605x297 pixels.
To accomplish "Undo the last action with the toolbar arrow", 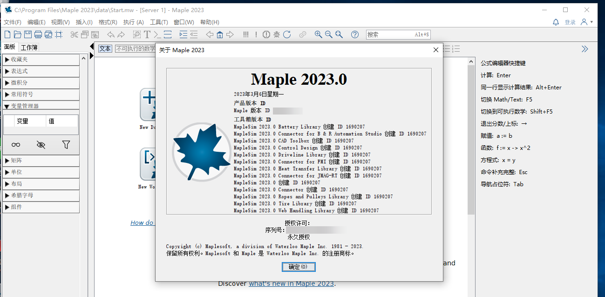I will [110, 34].
